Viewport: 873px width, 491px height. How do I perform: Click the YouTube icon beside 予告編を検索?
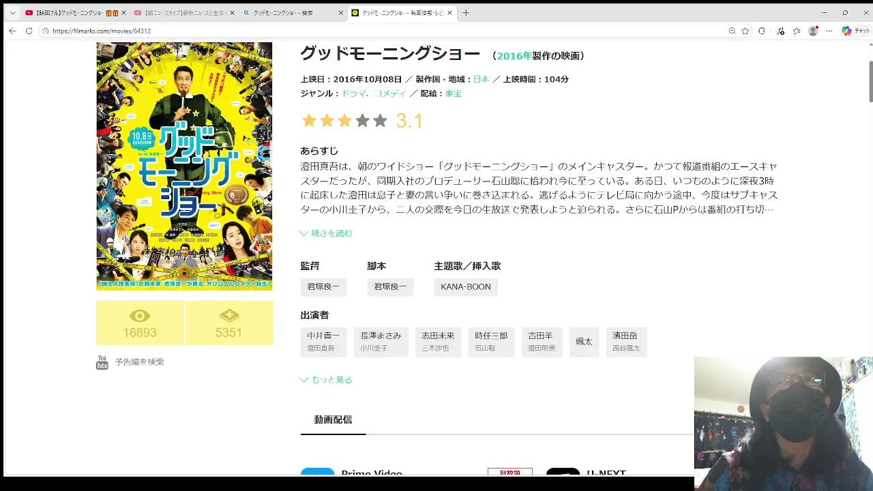click(x=102, y=362)
